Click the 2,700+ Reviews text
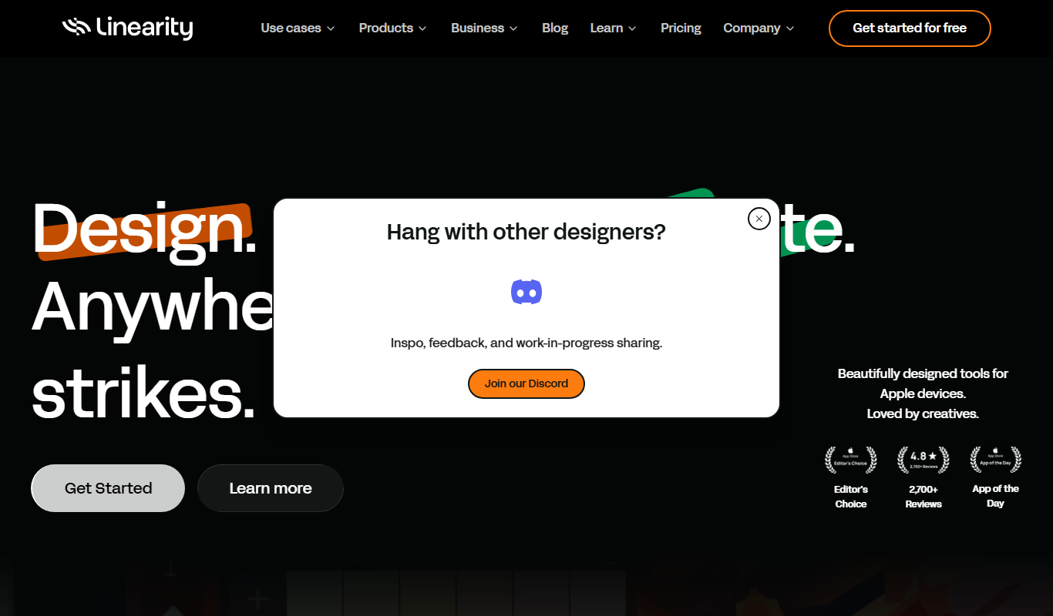1053x616 pixels. tap(923, 497)
